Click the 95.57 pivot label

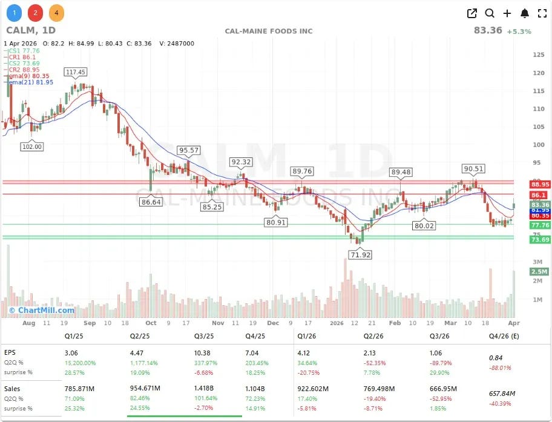(189, 150)
